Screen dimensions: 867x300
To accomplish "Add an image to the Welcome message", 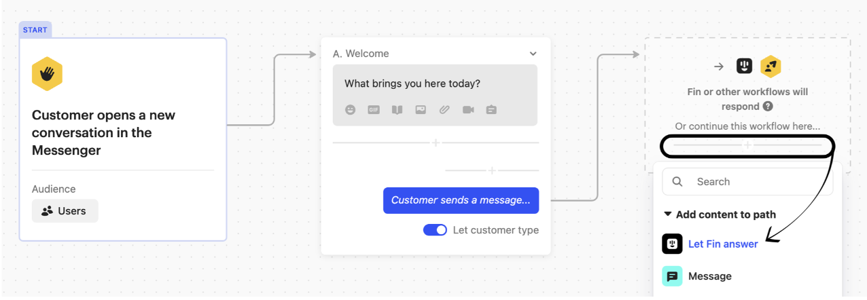I will point(421,109).
